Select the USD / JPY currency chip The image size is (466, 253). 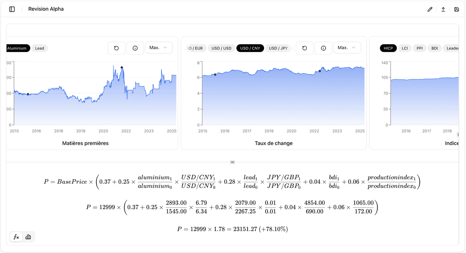tap(278, 48)
